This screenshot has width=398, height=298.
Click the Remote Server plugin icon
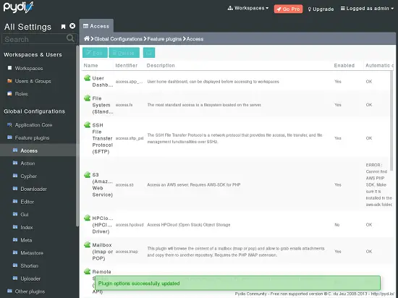(x=87, y=271)
